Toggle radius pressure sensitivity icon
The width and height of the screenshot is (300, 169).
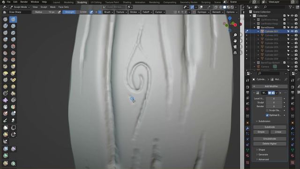(60, 12)
